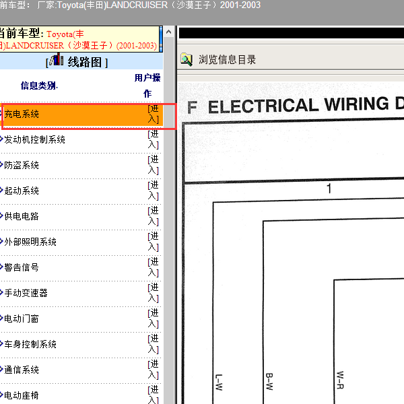Click the 线路图 section title

coord(85,62)
